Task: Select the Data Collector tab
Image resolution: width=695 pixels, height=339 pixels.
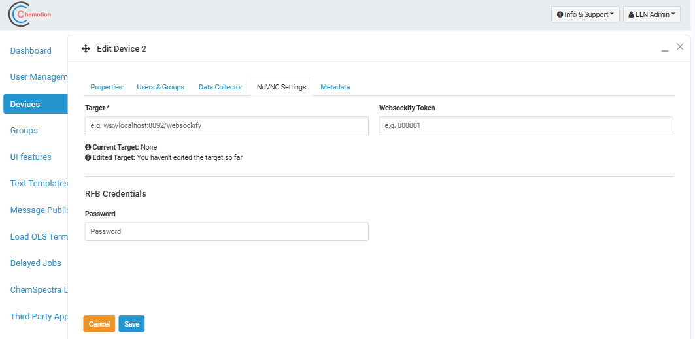Action: (x=220, y=87)
